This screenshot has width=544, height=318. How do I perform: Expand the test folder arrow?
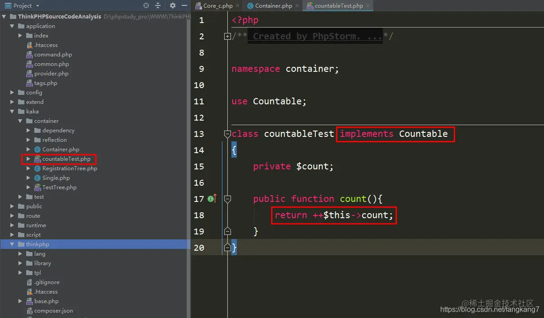[x=20, y=197]
